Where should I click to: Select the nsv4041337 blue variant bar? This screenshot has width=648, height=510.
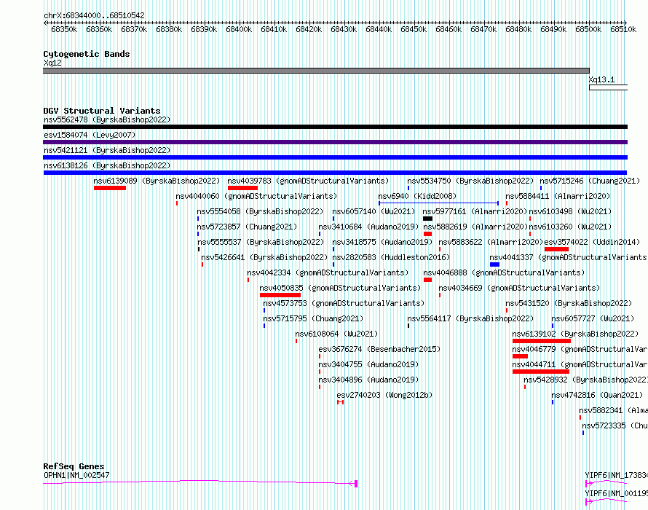coord(494,264)
